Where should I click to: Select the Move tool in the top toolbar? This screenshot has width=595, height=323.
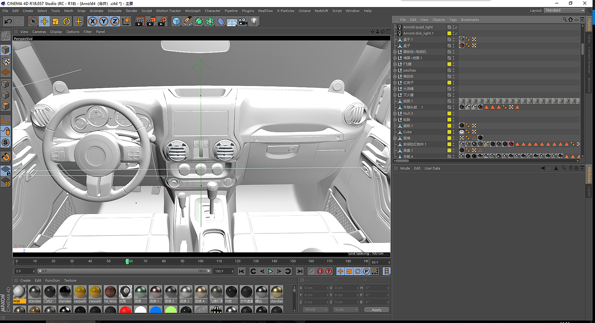(x=44, y=21)
